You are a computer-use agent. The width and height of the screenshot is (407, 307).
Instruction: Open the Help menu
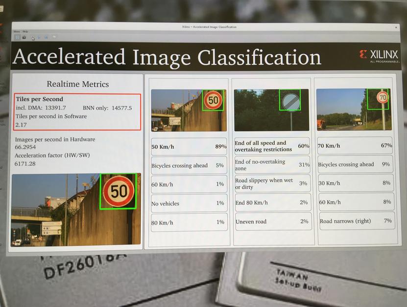coord(25,31)
